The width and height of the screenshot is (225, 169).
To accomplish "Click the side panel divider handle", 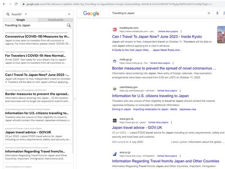I will click(75, 99).
